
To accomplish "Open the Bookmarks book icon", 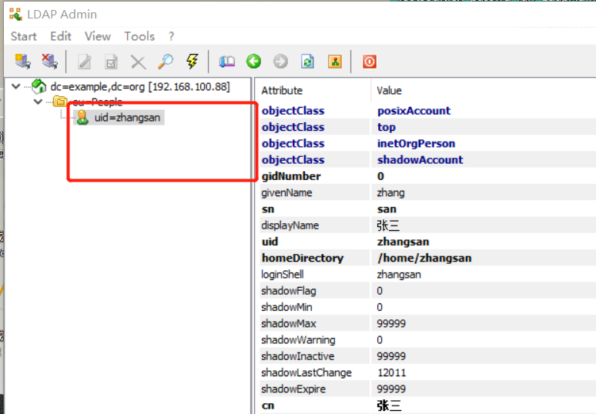I will (226, 62).
